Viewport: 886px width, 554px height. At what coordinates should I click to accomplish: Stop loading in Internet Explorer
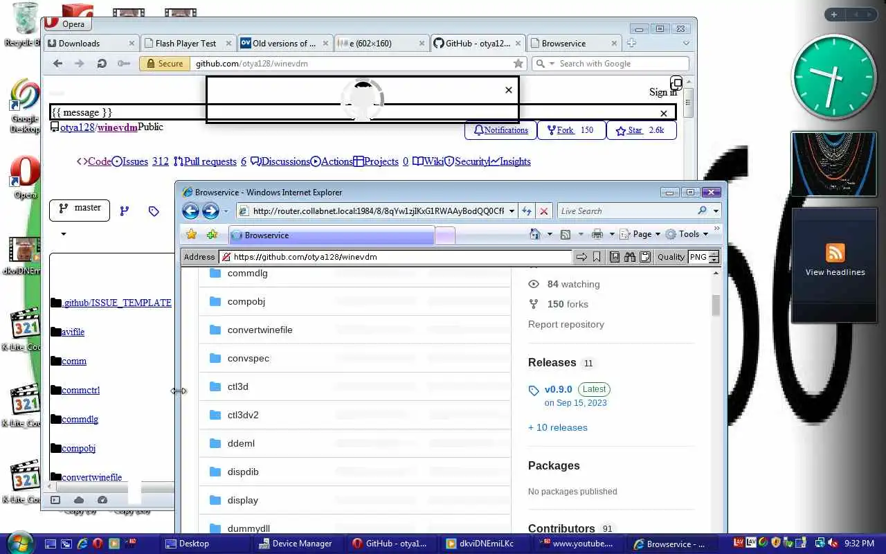544,211
